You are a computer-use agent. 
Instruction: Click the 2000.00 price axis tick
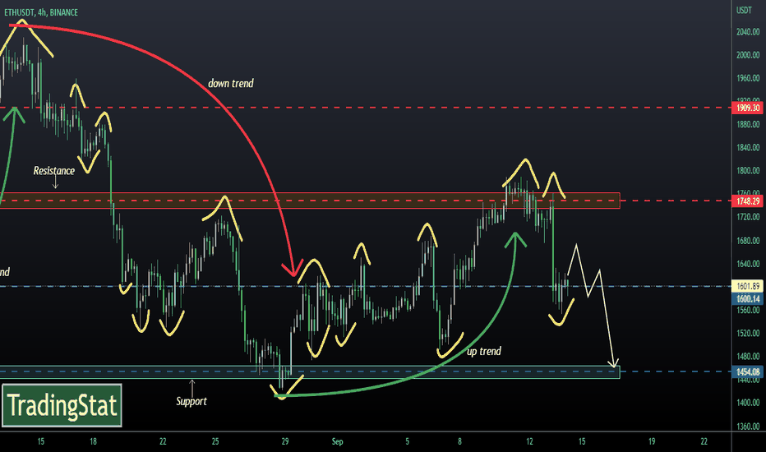(748, 55)
